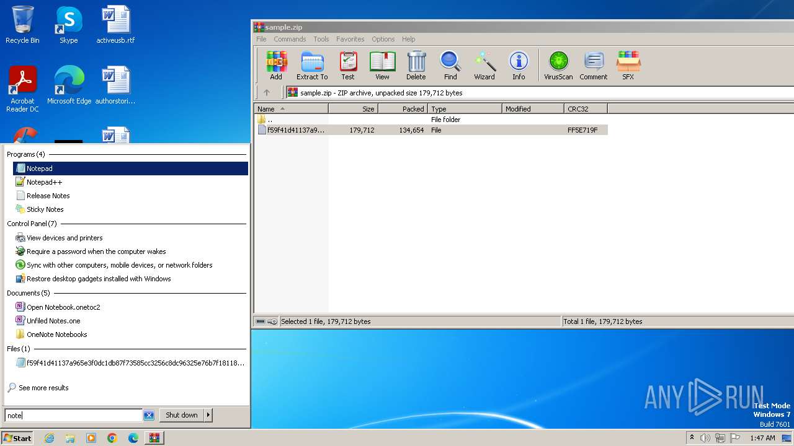The width and height of the screenshot is (794, 446).
Task: Select the Skype desktop shortcut
Action: [69, 25]
